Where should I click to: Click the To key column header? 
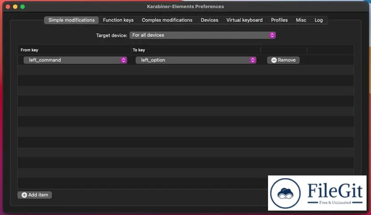pos(138,50)
